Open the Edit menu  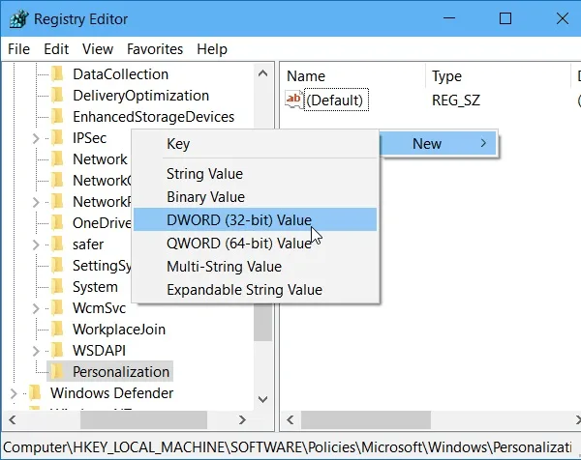point(56,49)
